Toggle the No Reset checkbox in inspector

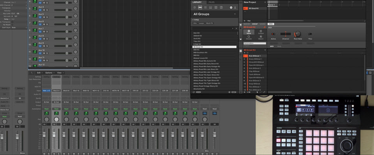pyautogui.click(x=12, y=24)
